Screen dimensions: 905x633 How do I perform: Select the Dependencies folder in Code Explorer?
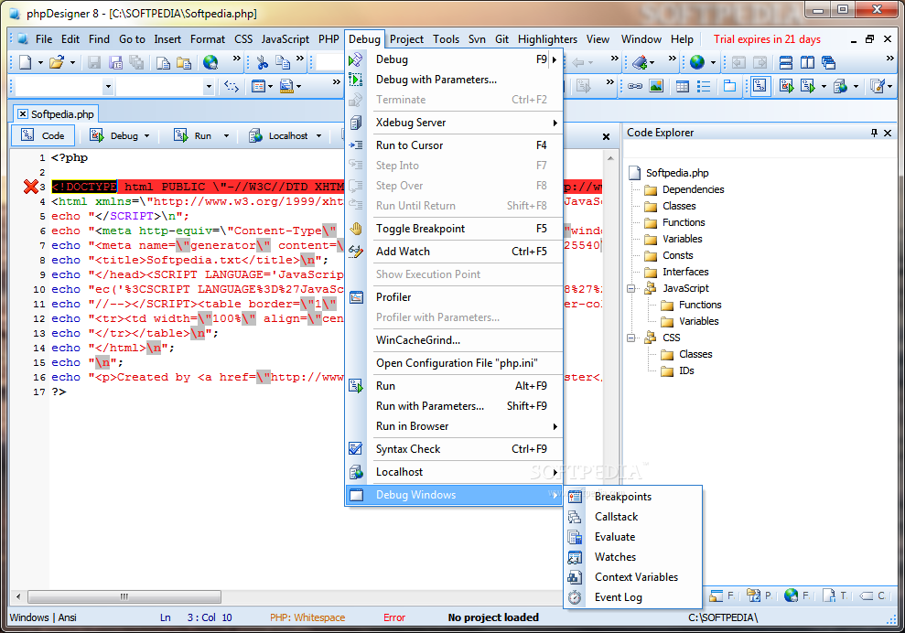684,189
